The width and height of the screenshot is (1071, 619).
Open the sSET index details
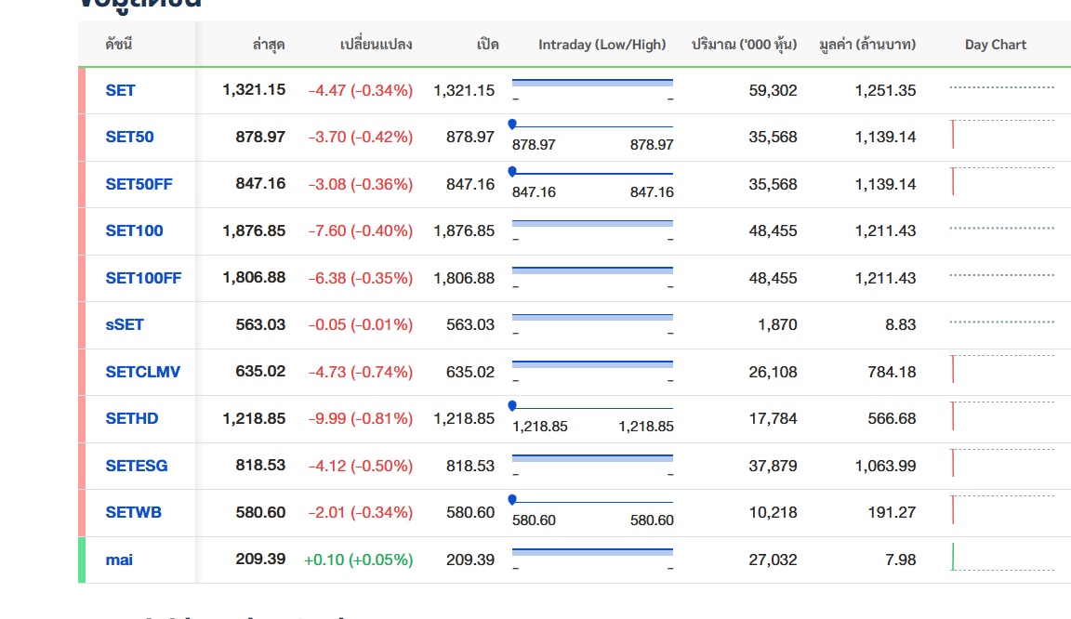point(125,324)
